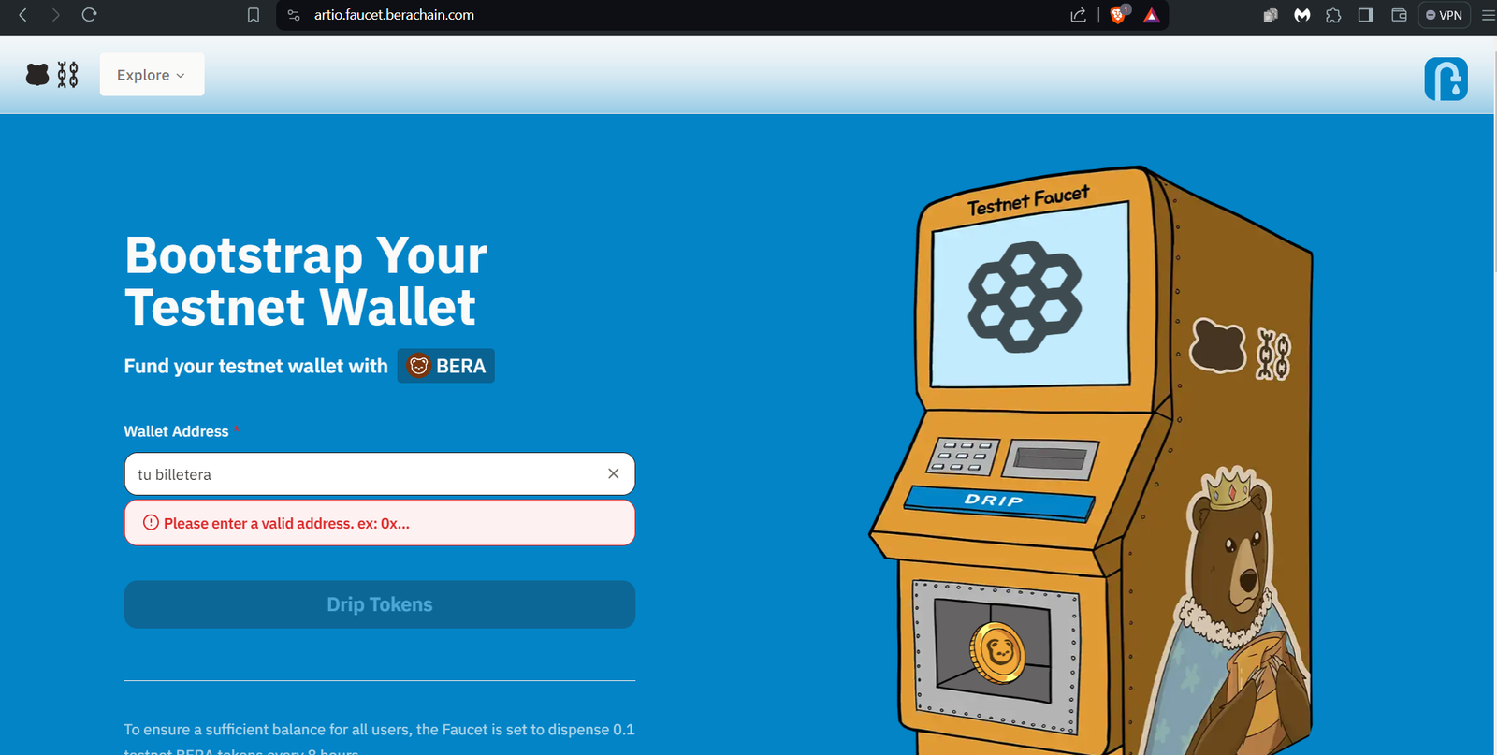Open the VPN button
Screen dimensions: 1497x755
pos(1444,15)
